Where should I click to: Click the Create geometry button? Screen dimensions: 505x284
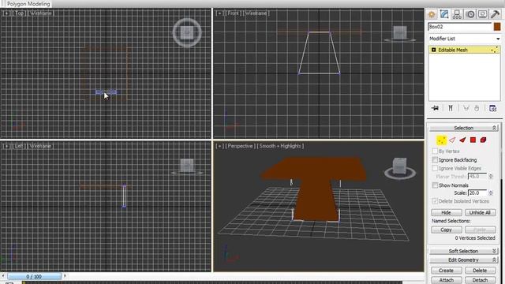(x=447, y=271)
